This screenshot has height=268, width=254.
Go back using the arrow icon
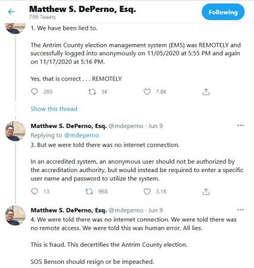click(11, 12)
